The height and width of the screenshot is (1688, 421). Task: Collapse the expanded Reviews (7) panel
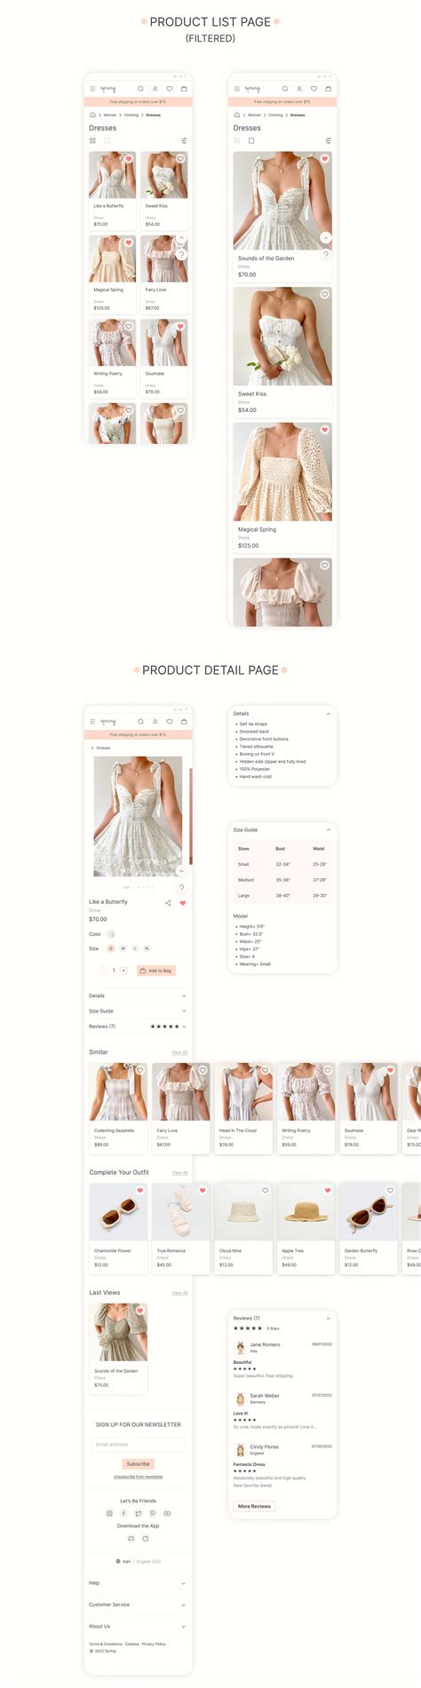click(329, 1318)
